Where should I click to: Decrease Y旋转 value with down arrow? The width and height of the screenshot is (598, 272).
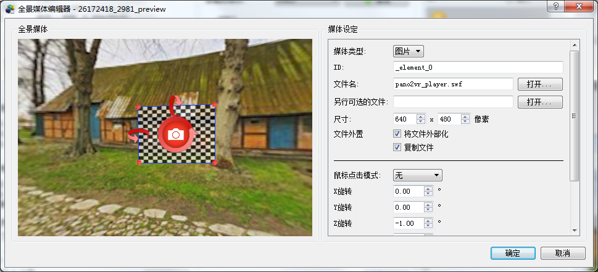click(429, 210)
